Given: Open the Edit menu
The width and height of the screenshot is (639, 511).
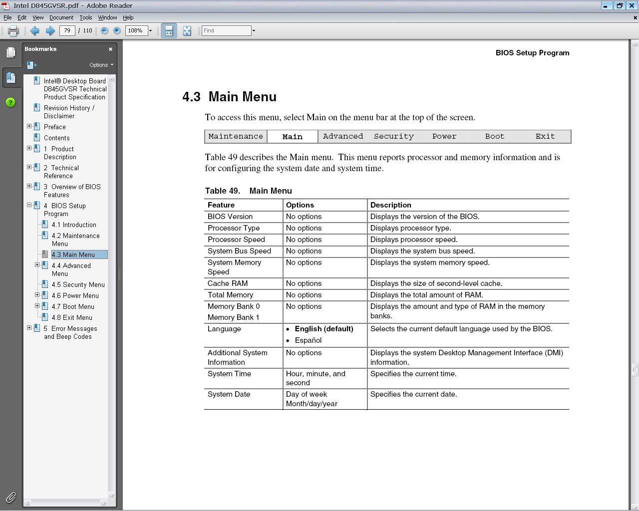Looking at the screenshot, I should [22, 17].
